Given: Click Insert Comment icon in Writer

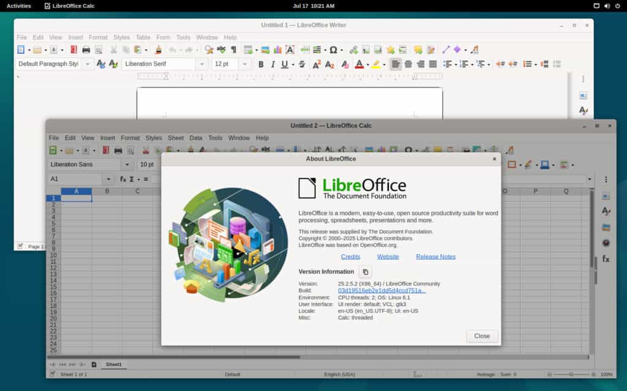Looking at the screenshot, I should pyautogui.click(x=418, y=49).
